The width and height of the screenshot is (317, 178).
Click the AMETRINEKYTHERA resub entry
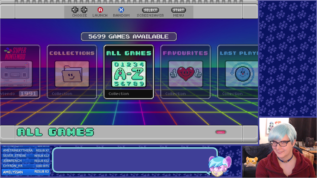coord(26,151)
